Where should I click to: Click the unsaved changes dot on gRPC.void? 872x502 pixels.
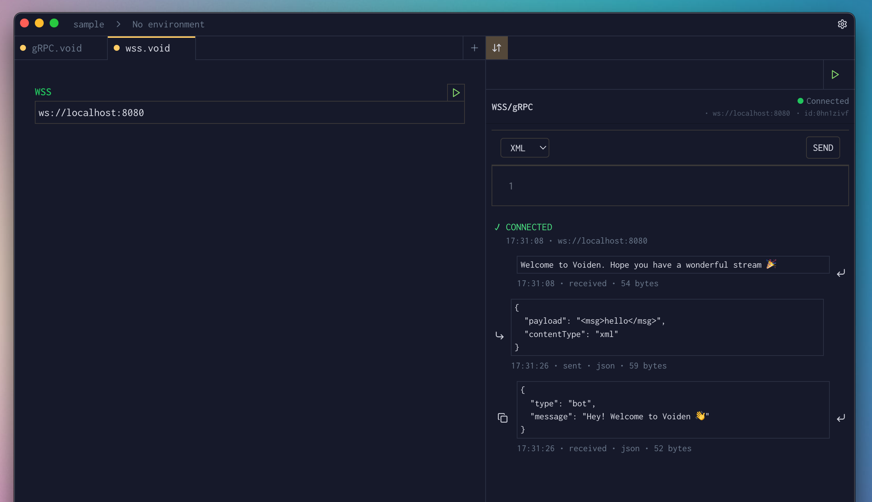coord(23,47)
